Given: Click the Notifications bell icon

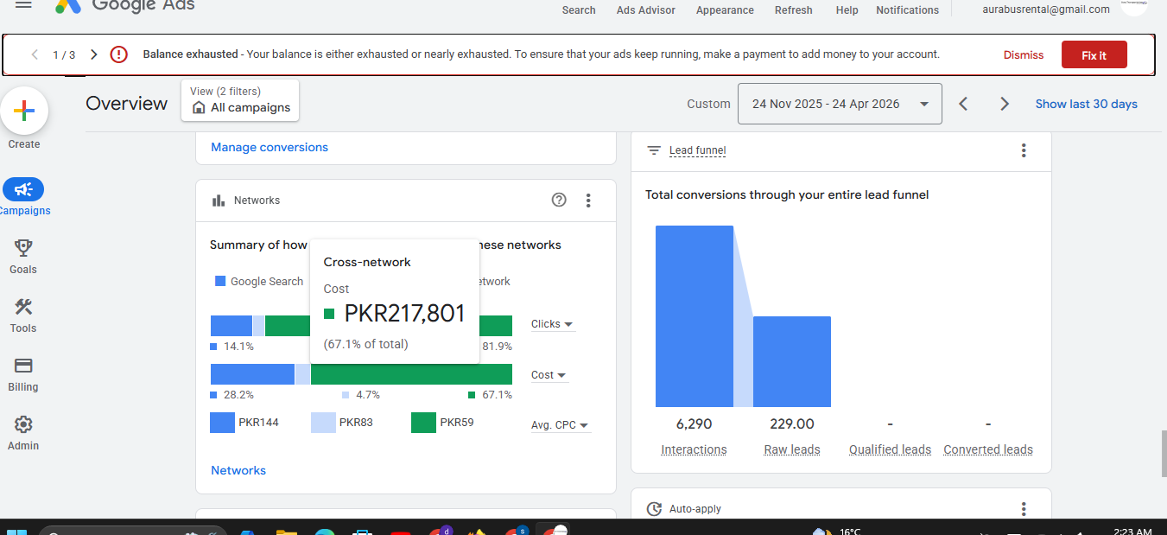Looking at the screenshot, I should 907,10.
